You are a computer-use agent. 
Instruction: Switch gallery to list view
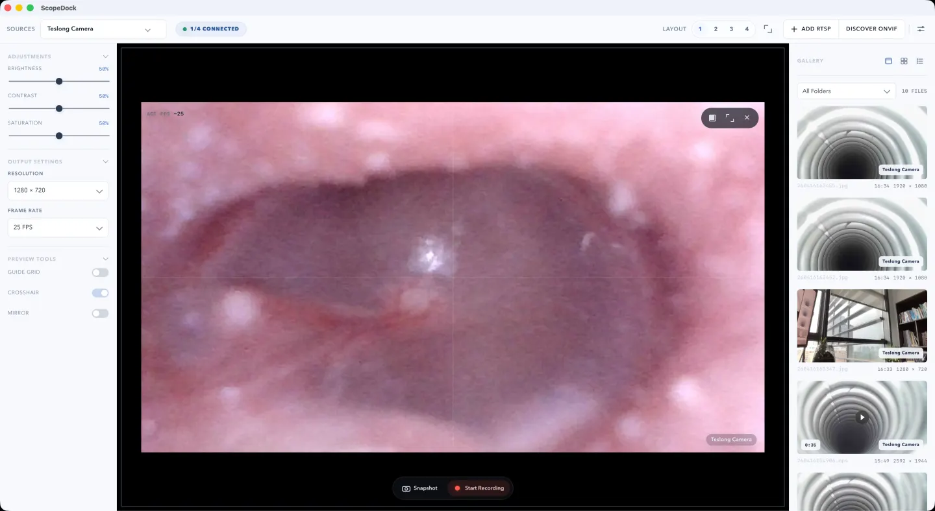(x=919, y=61)
